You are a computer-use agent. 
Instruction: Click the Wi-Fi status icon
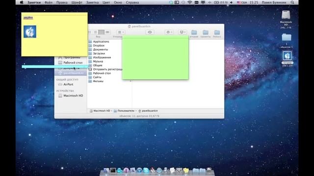[190, 2]
